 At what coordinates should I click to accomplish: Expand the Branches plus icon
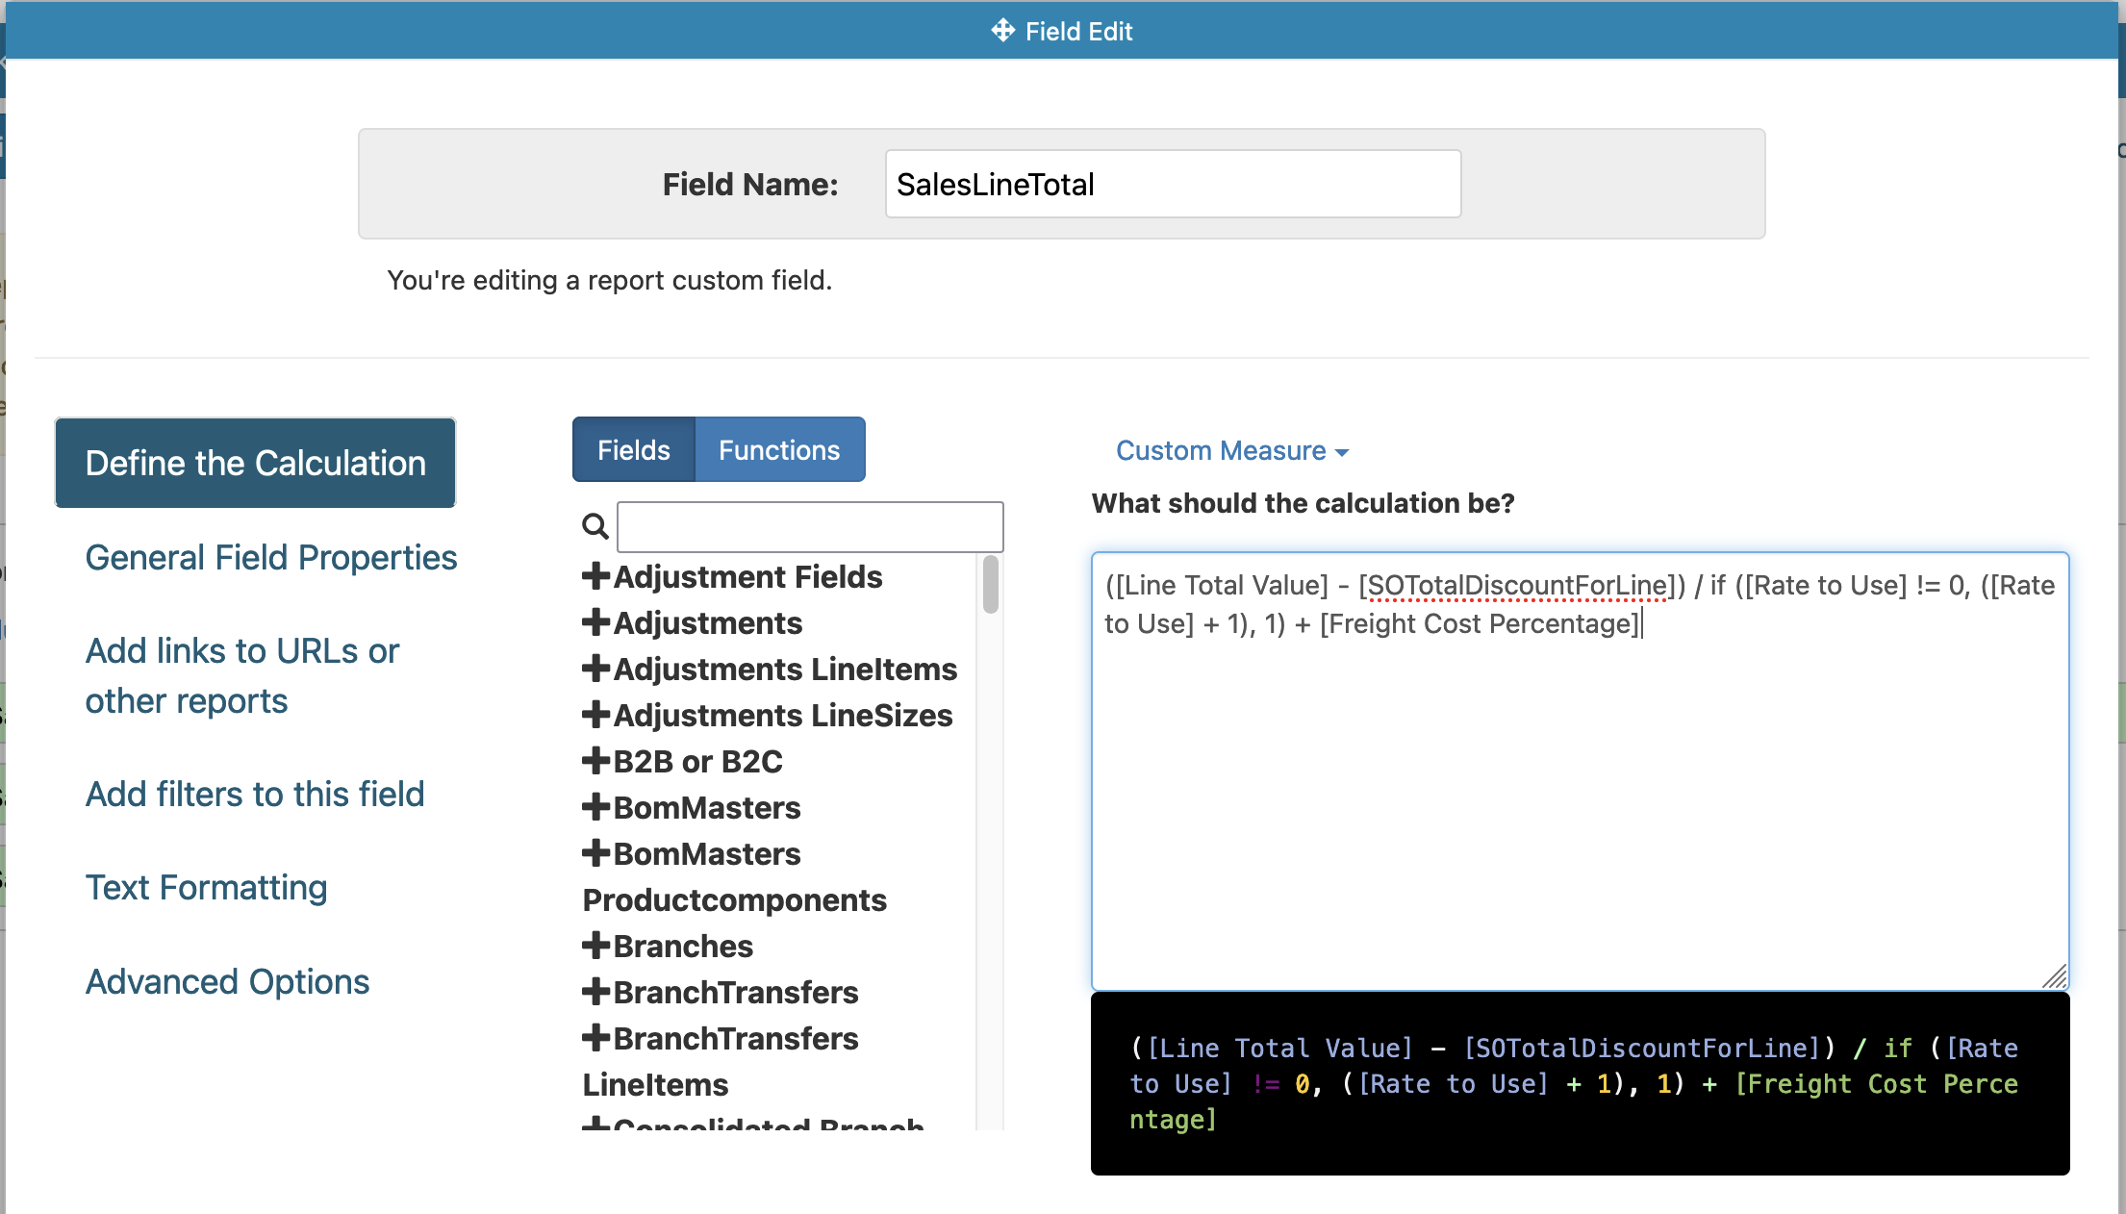click(596, 946)
